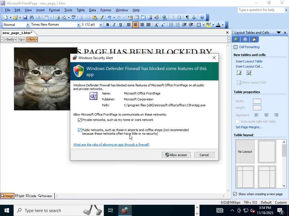289x216 pixels.
Task: Click the Undo arrow icon
Action: click(110, 17)
